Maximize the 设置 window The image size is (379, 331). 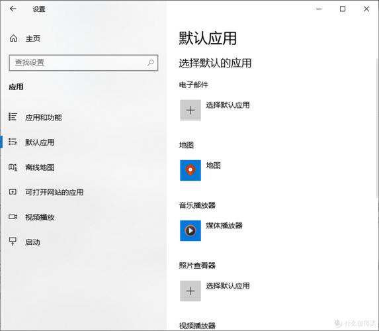click(x=343, y=9)
